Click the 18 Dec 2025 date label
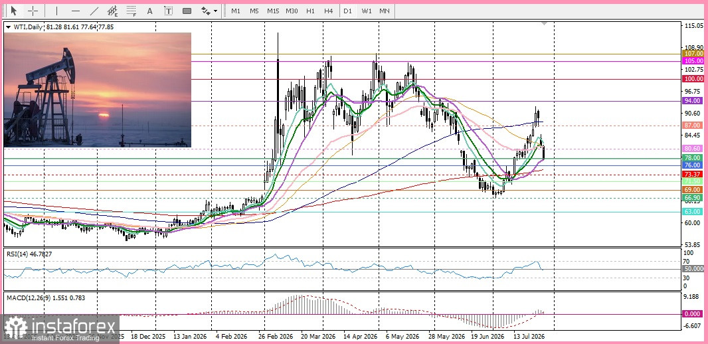Image resolution: width=708 pixels, height=344 pixels. click(x=148, y=337)
